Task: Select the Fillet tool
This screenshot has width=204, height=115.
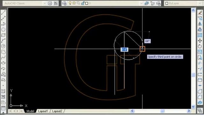Action: pyautogui.click(x=200, y=97)
